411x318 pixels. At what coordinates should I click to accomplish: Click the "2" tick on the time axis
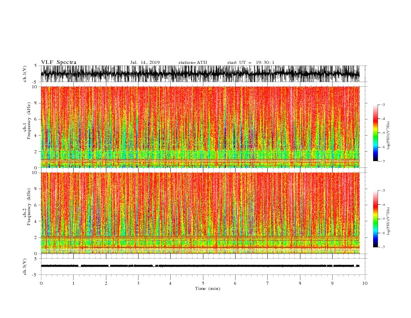coord(106,283)
